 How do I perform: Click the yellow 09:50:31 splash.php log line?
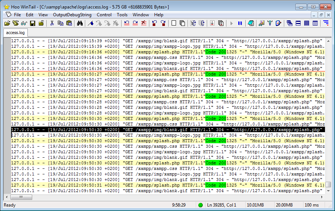point(168,185)
